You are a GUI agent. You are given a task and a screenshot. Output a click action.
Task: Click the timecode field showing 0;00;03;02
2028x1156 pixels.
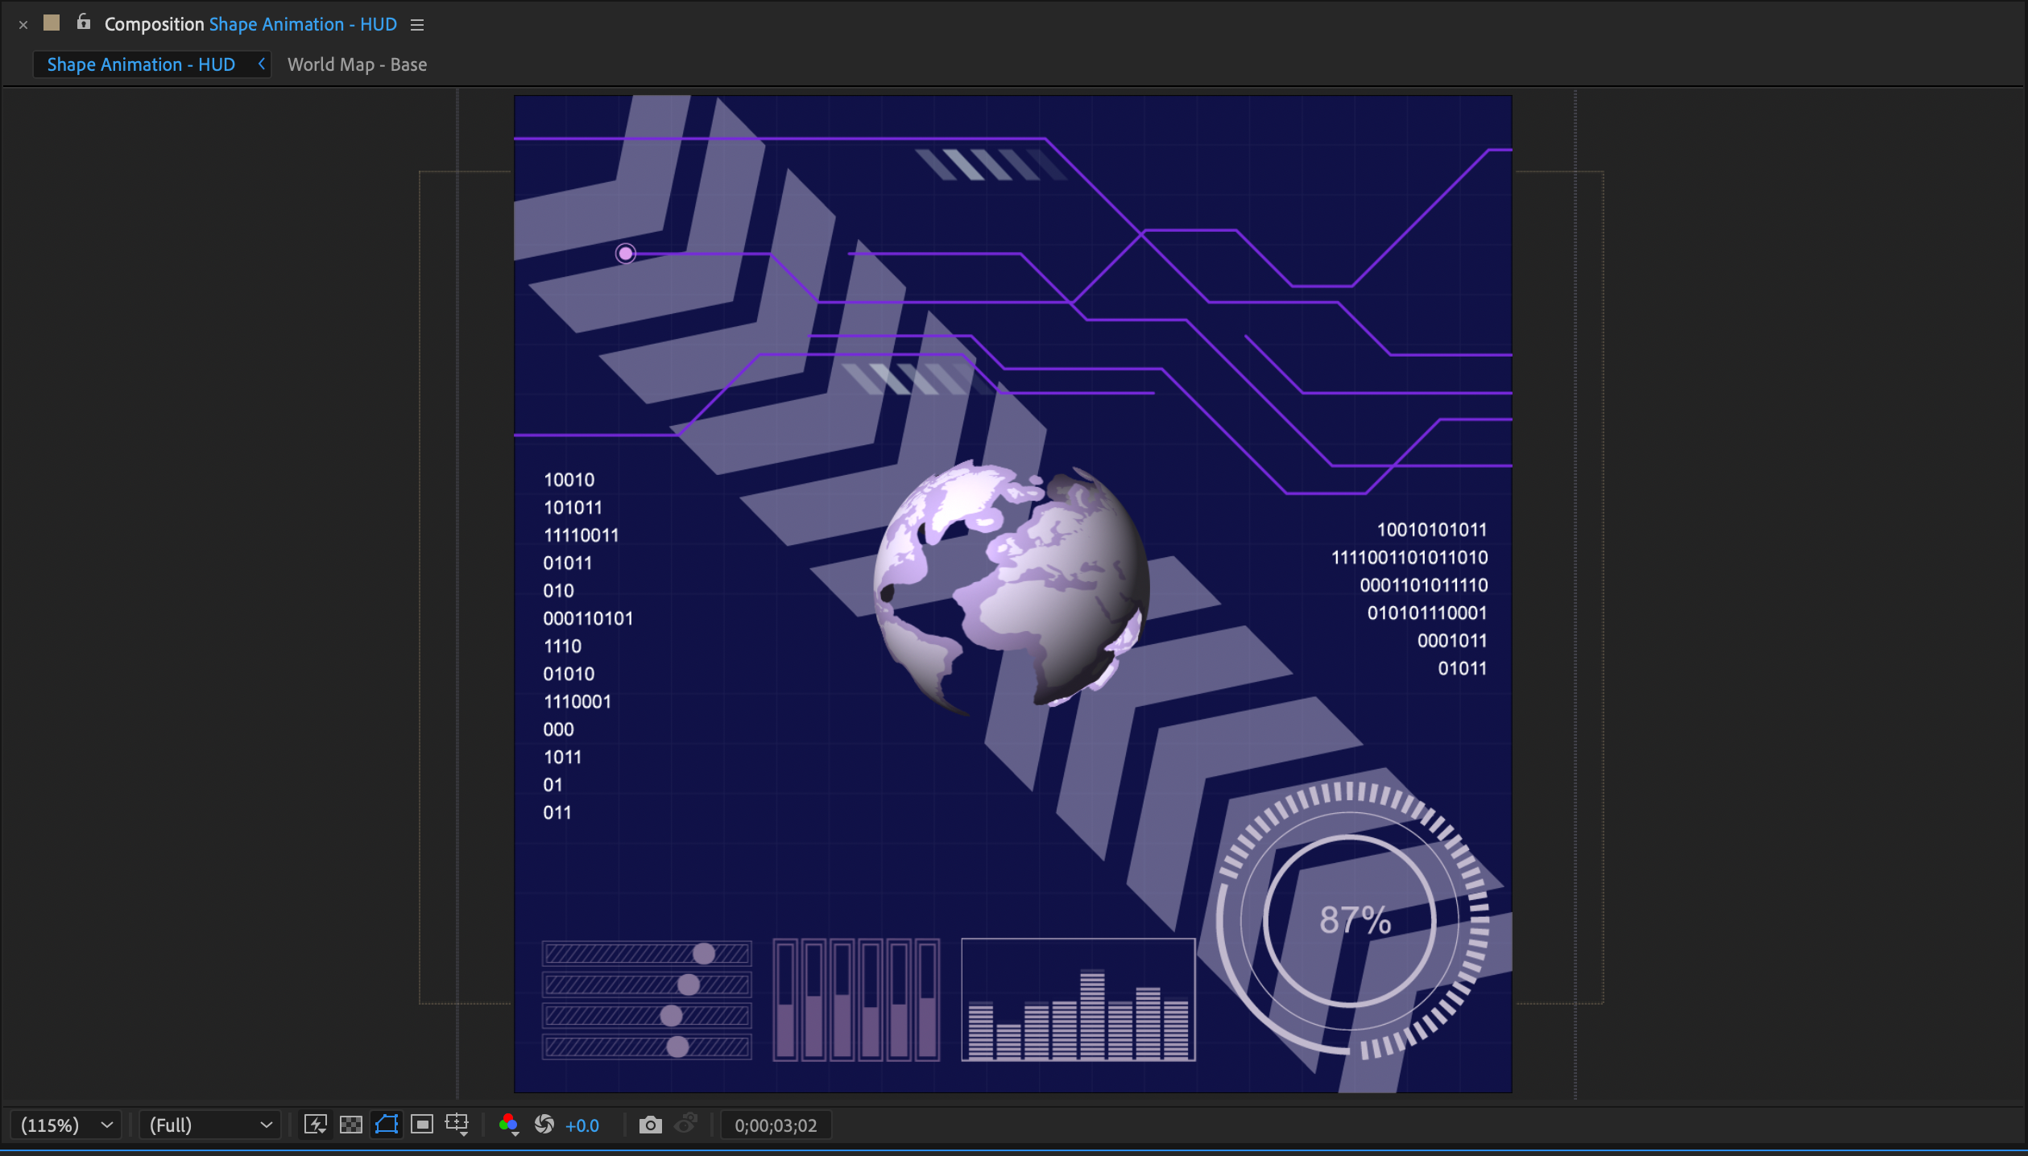click(775, 1125)
